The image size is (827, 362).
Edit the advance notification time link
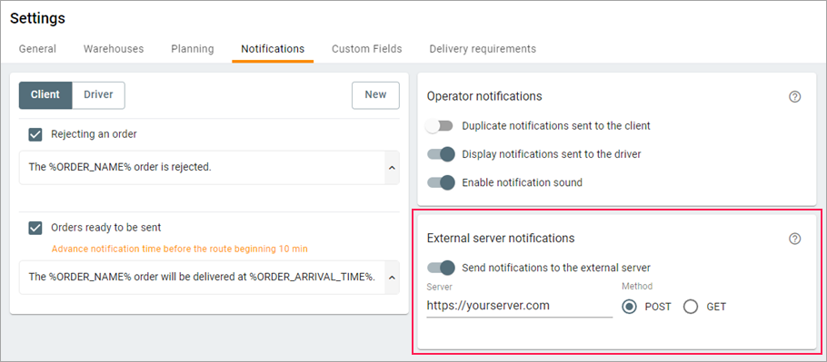pos(179,249)
